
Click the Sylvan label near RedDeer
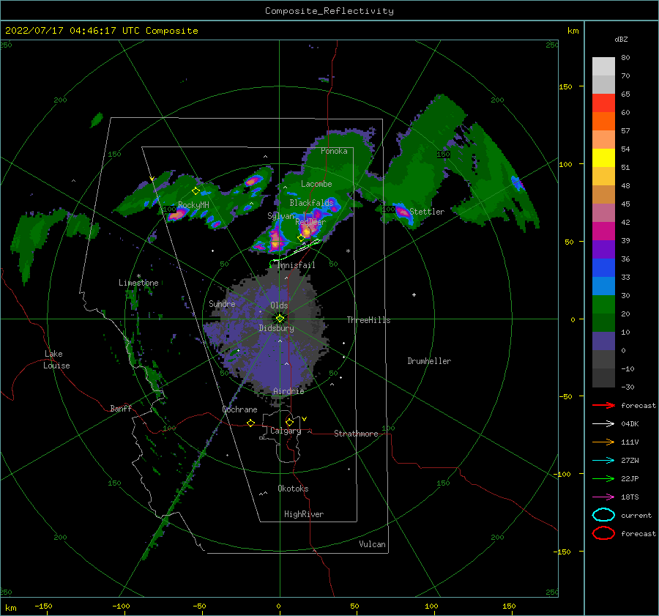coord(280,216)
